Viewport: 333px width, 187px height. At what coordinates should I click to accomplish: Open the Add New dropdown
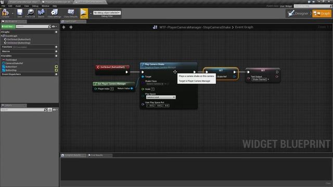click(8, 26)
